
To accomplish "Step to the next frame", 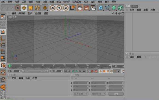I will [80, 71].
